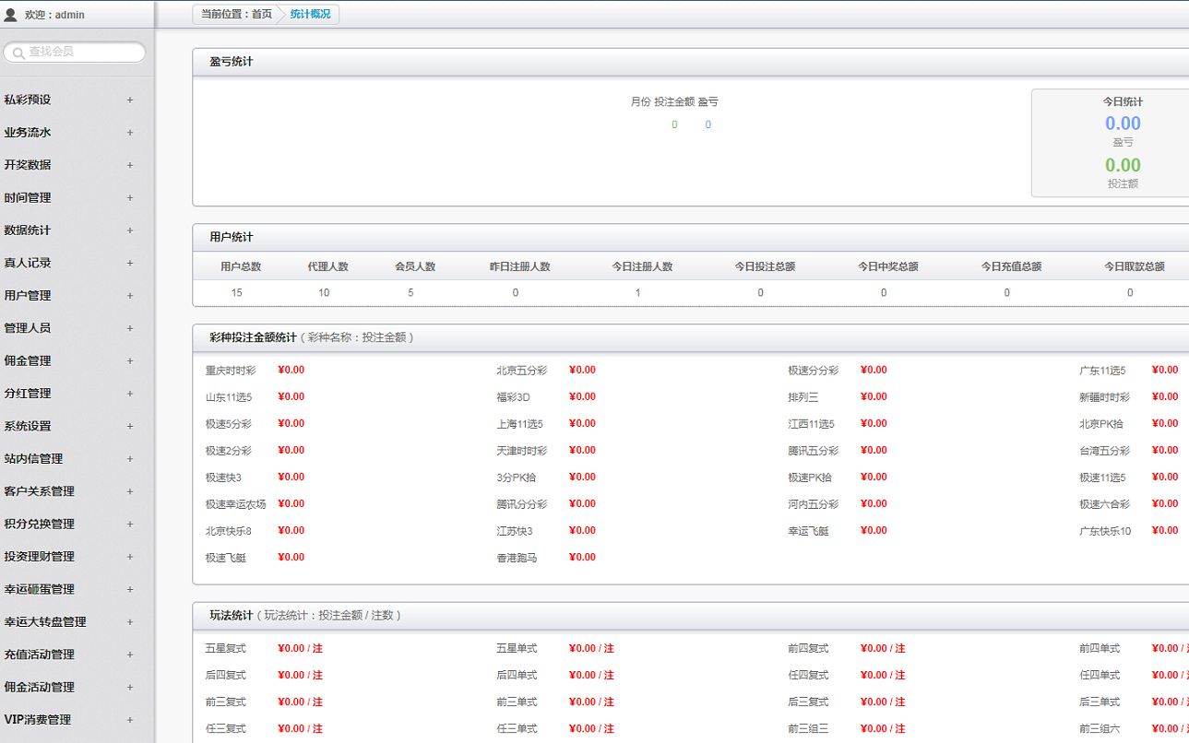Click the 用户统计 panel header
Viewport: 1189px width, 743px height.
pyautogui.click(x=690, y=237)
